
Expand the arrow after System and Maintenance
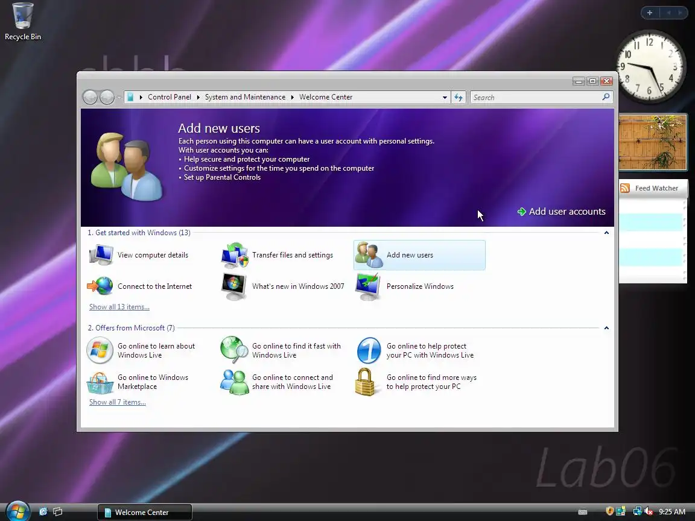[x=293, y=97]
